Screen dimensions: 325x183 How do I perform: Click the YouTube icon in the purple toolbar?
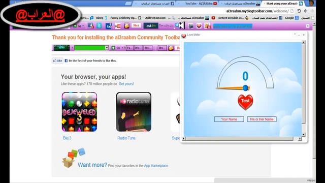tap(117, 26)
